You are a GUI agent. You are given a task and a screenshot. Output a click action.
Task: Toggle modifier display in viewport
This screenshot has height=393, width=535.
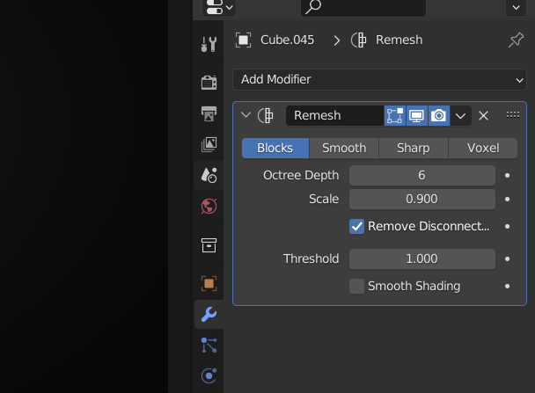pos(416,115)
